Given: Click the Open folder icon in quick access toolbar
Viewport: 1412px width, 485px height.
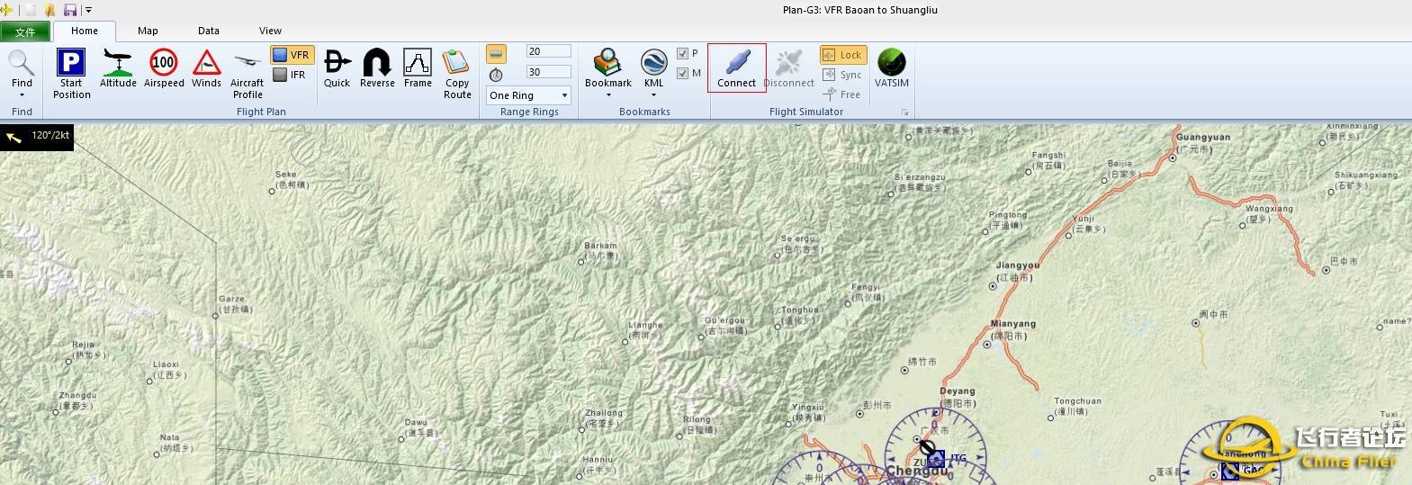Looking at the screenshot, I should point(49,10).
